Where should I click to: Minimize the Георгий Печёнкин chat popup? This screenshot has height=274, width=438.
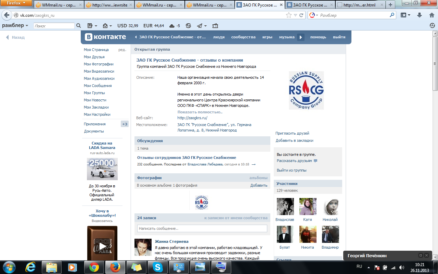pyautogui.click(x=421, y=256)
